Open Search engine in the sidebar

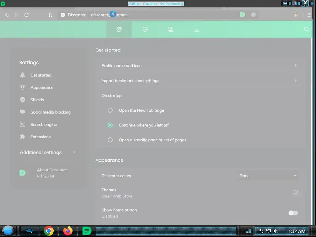[44, 125]
